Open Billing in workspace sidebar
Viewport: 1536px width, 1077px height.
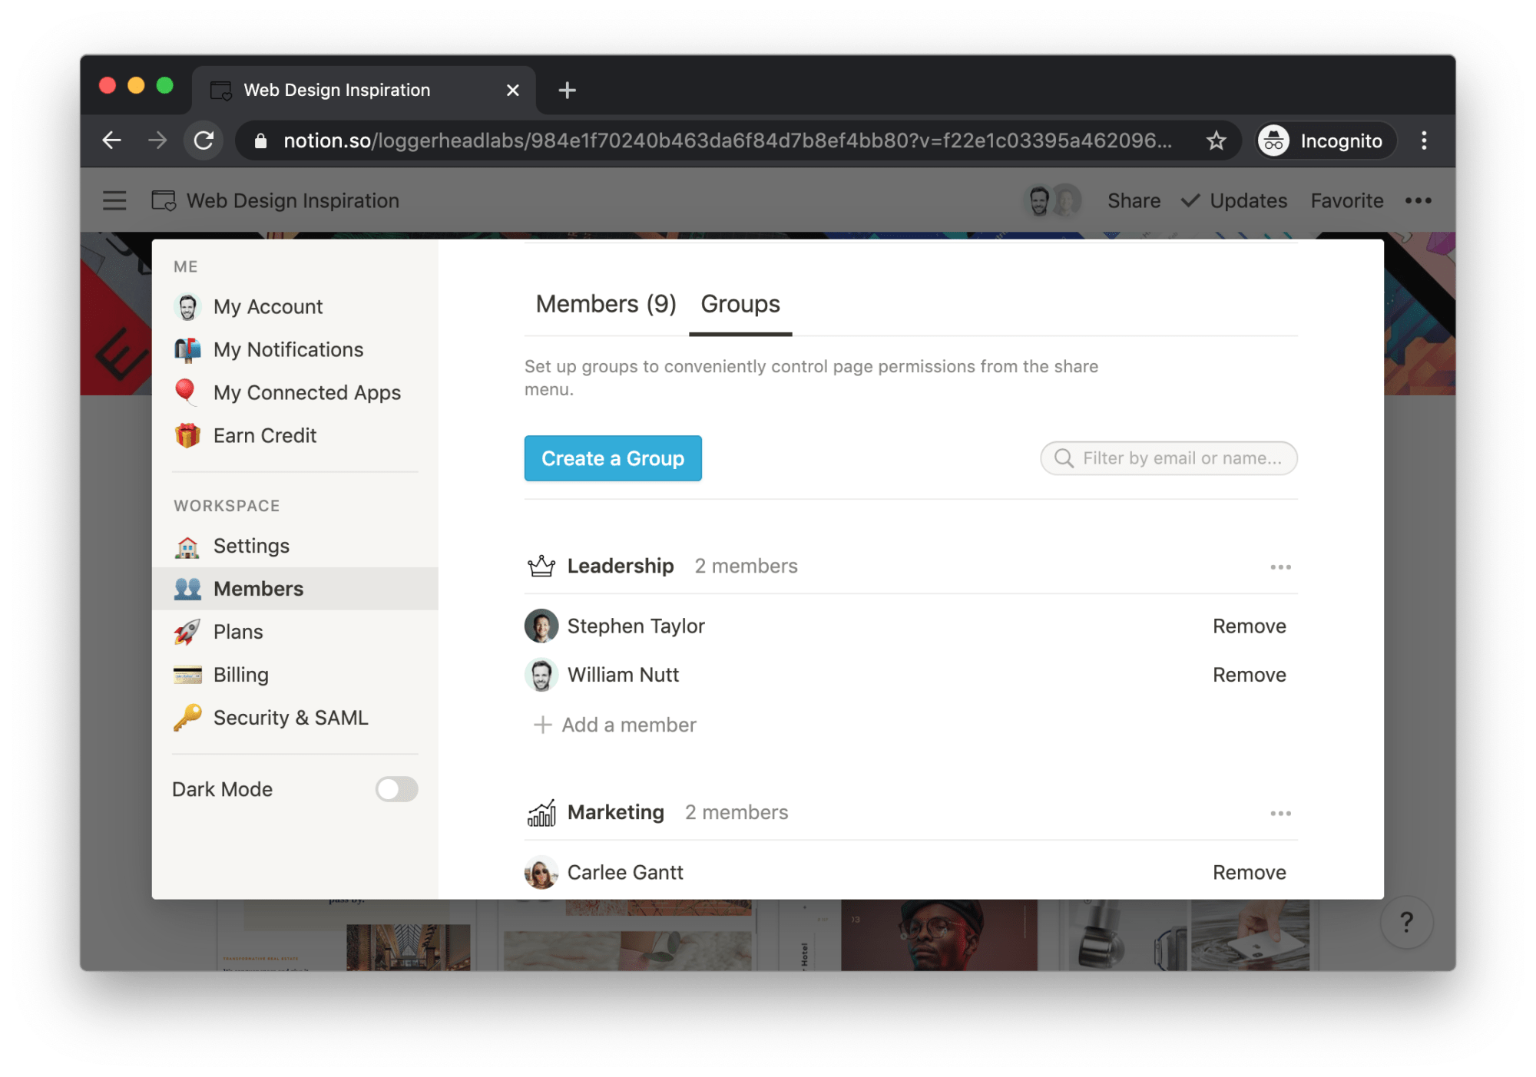[x=240, y=675]
